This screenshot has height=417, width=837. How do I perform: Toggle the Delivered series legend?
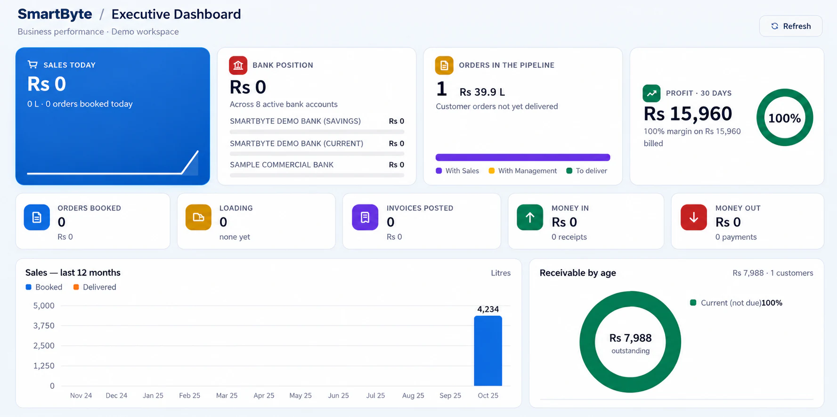tap(95, 287)
